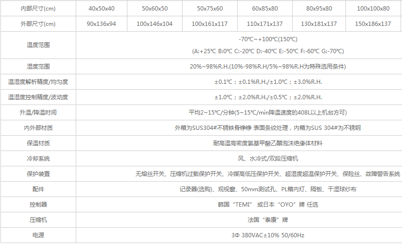The width and height of the screenshot is (402, 244).
Task: Click the '100x146x104' outer size cell
Action: point(155,24)
